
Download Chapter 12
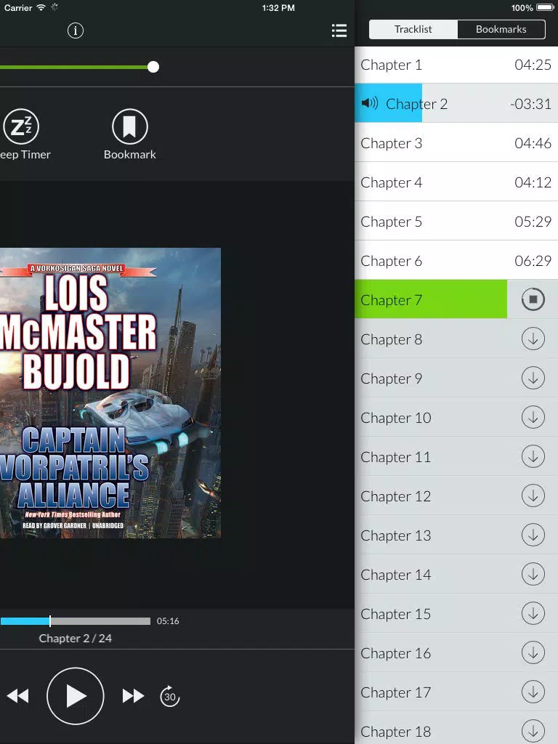point(533,496)
